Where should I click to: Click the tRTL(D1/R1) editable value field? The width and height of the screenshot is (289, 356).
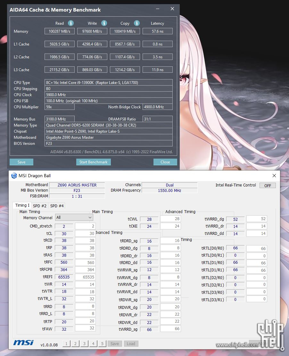coord(257,270)
